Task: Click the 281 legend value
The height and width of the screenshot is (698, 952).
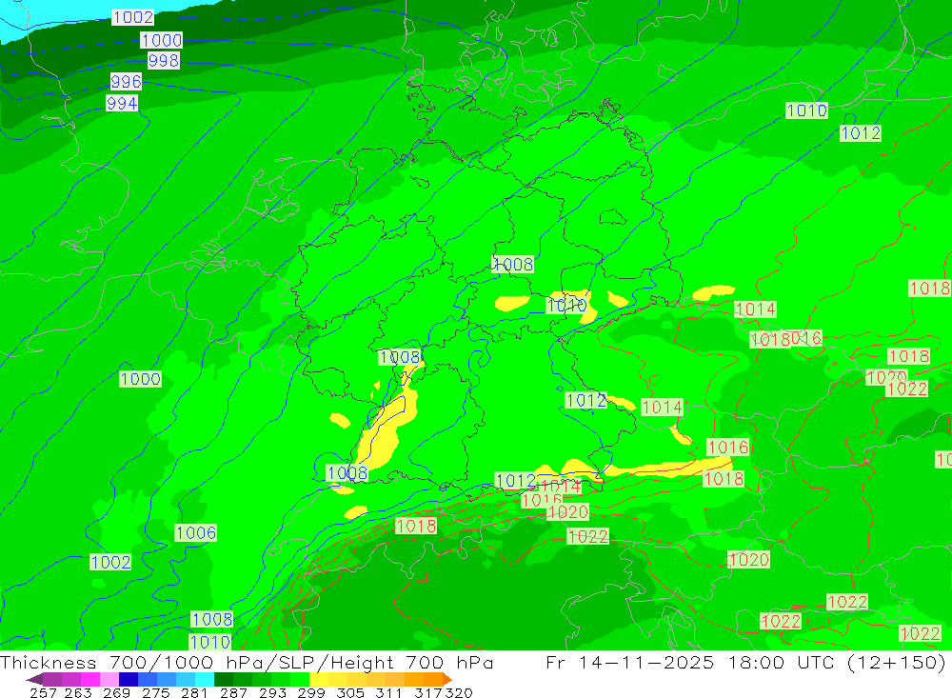Action: click(194, 693)
